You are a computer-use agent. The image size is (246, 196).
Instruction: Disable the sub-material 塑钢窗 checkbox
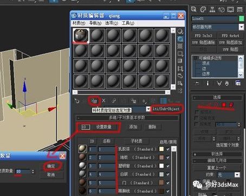point(168,166)
